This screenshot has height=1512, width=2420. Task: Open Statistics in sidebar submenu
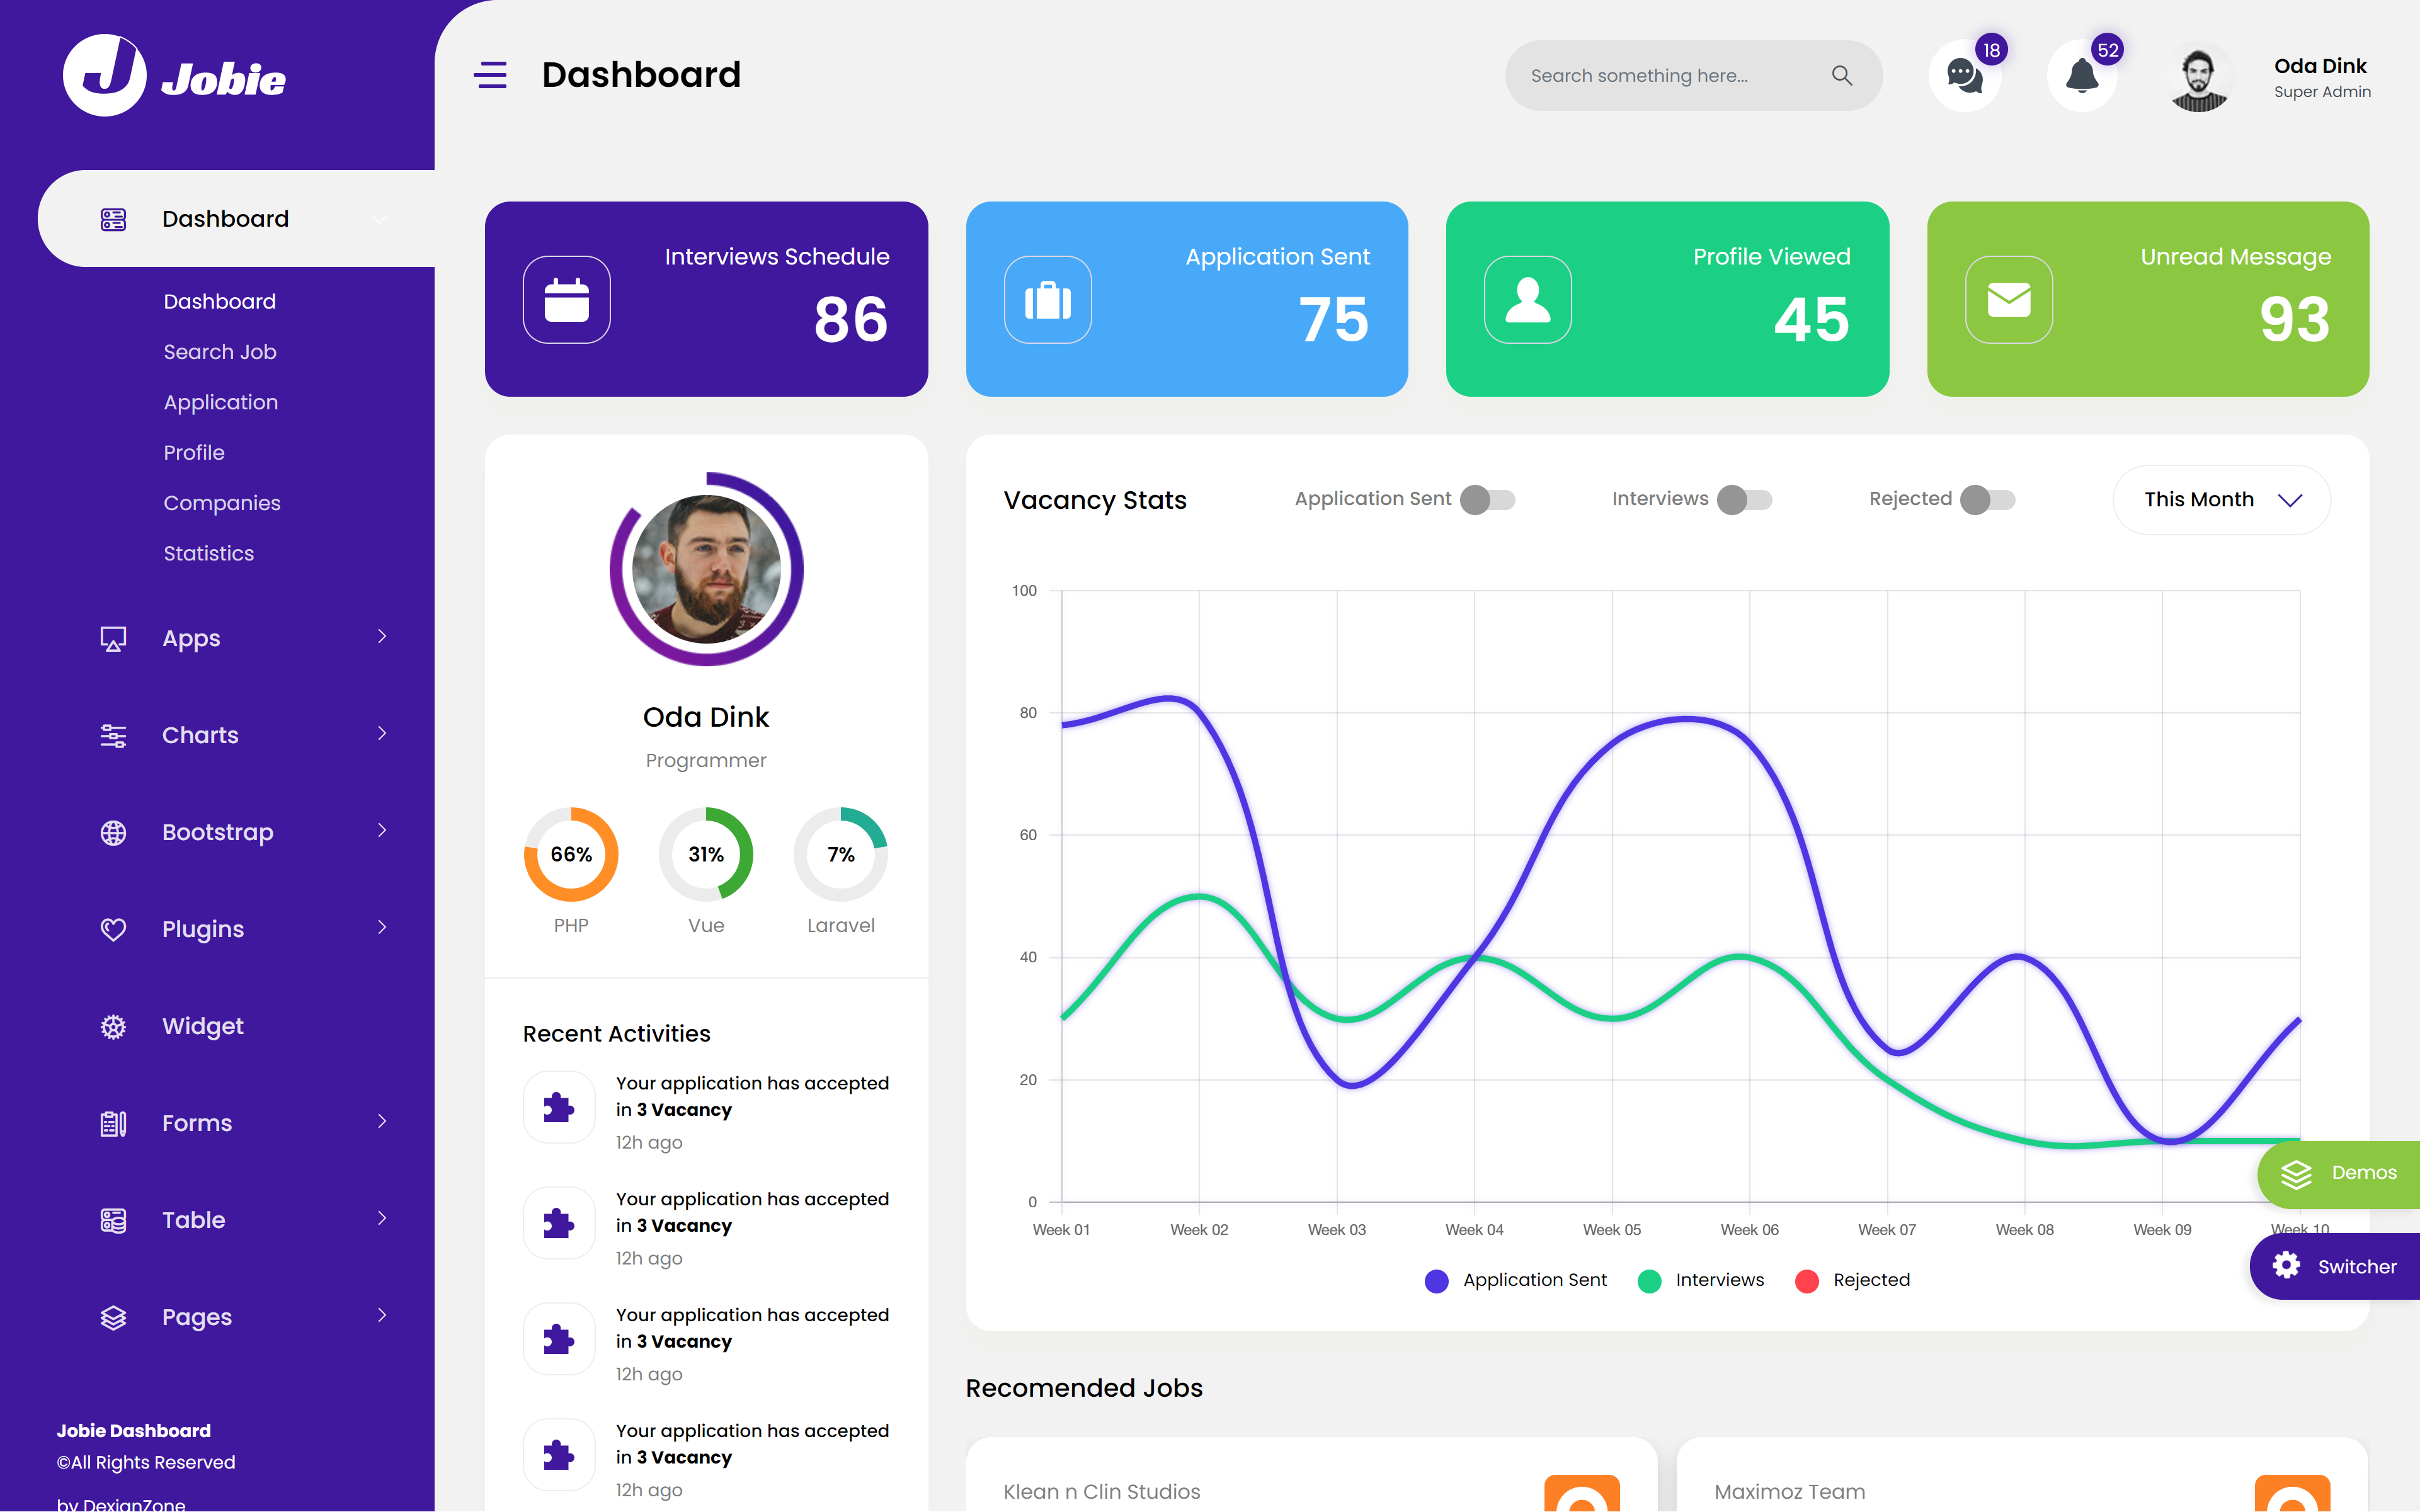pos(209,553)
